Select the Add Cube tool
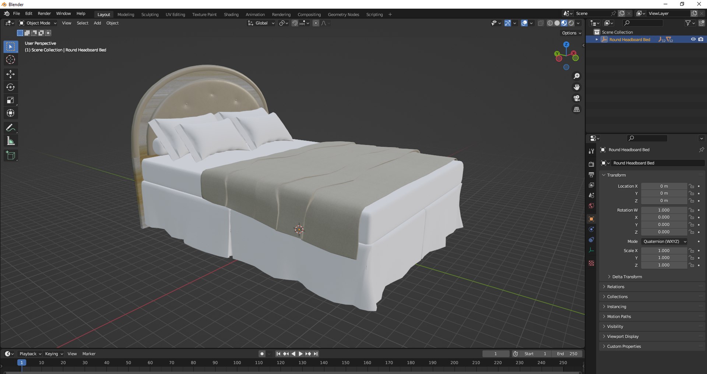The width and height of the screenshot is (707, 374). 11,156
